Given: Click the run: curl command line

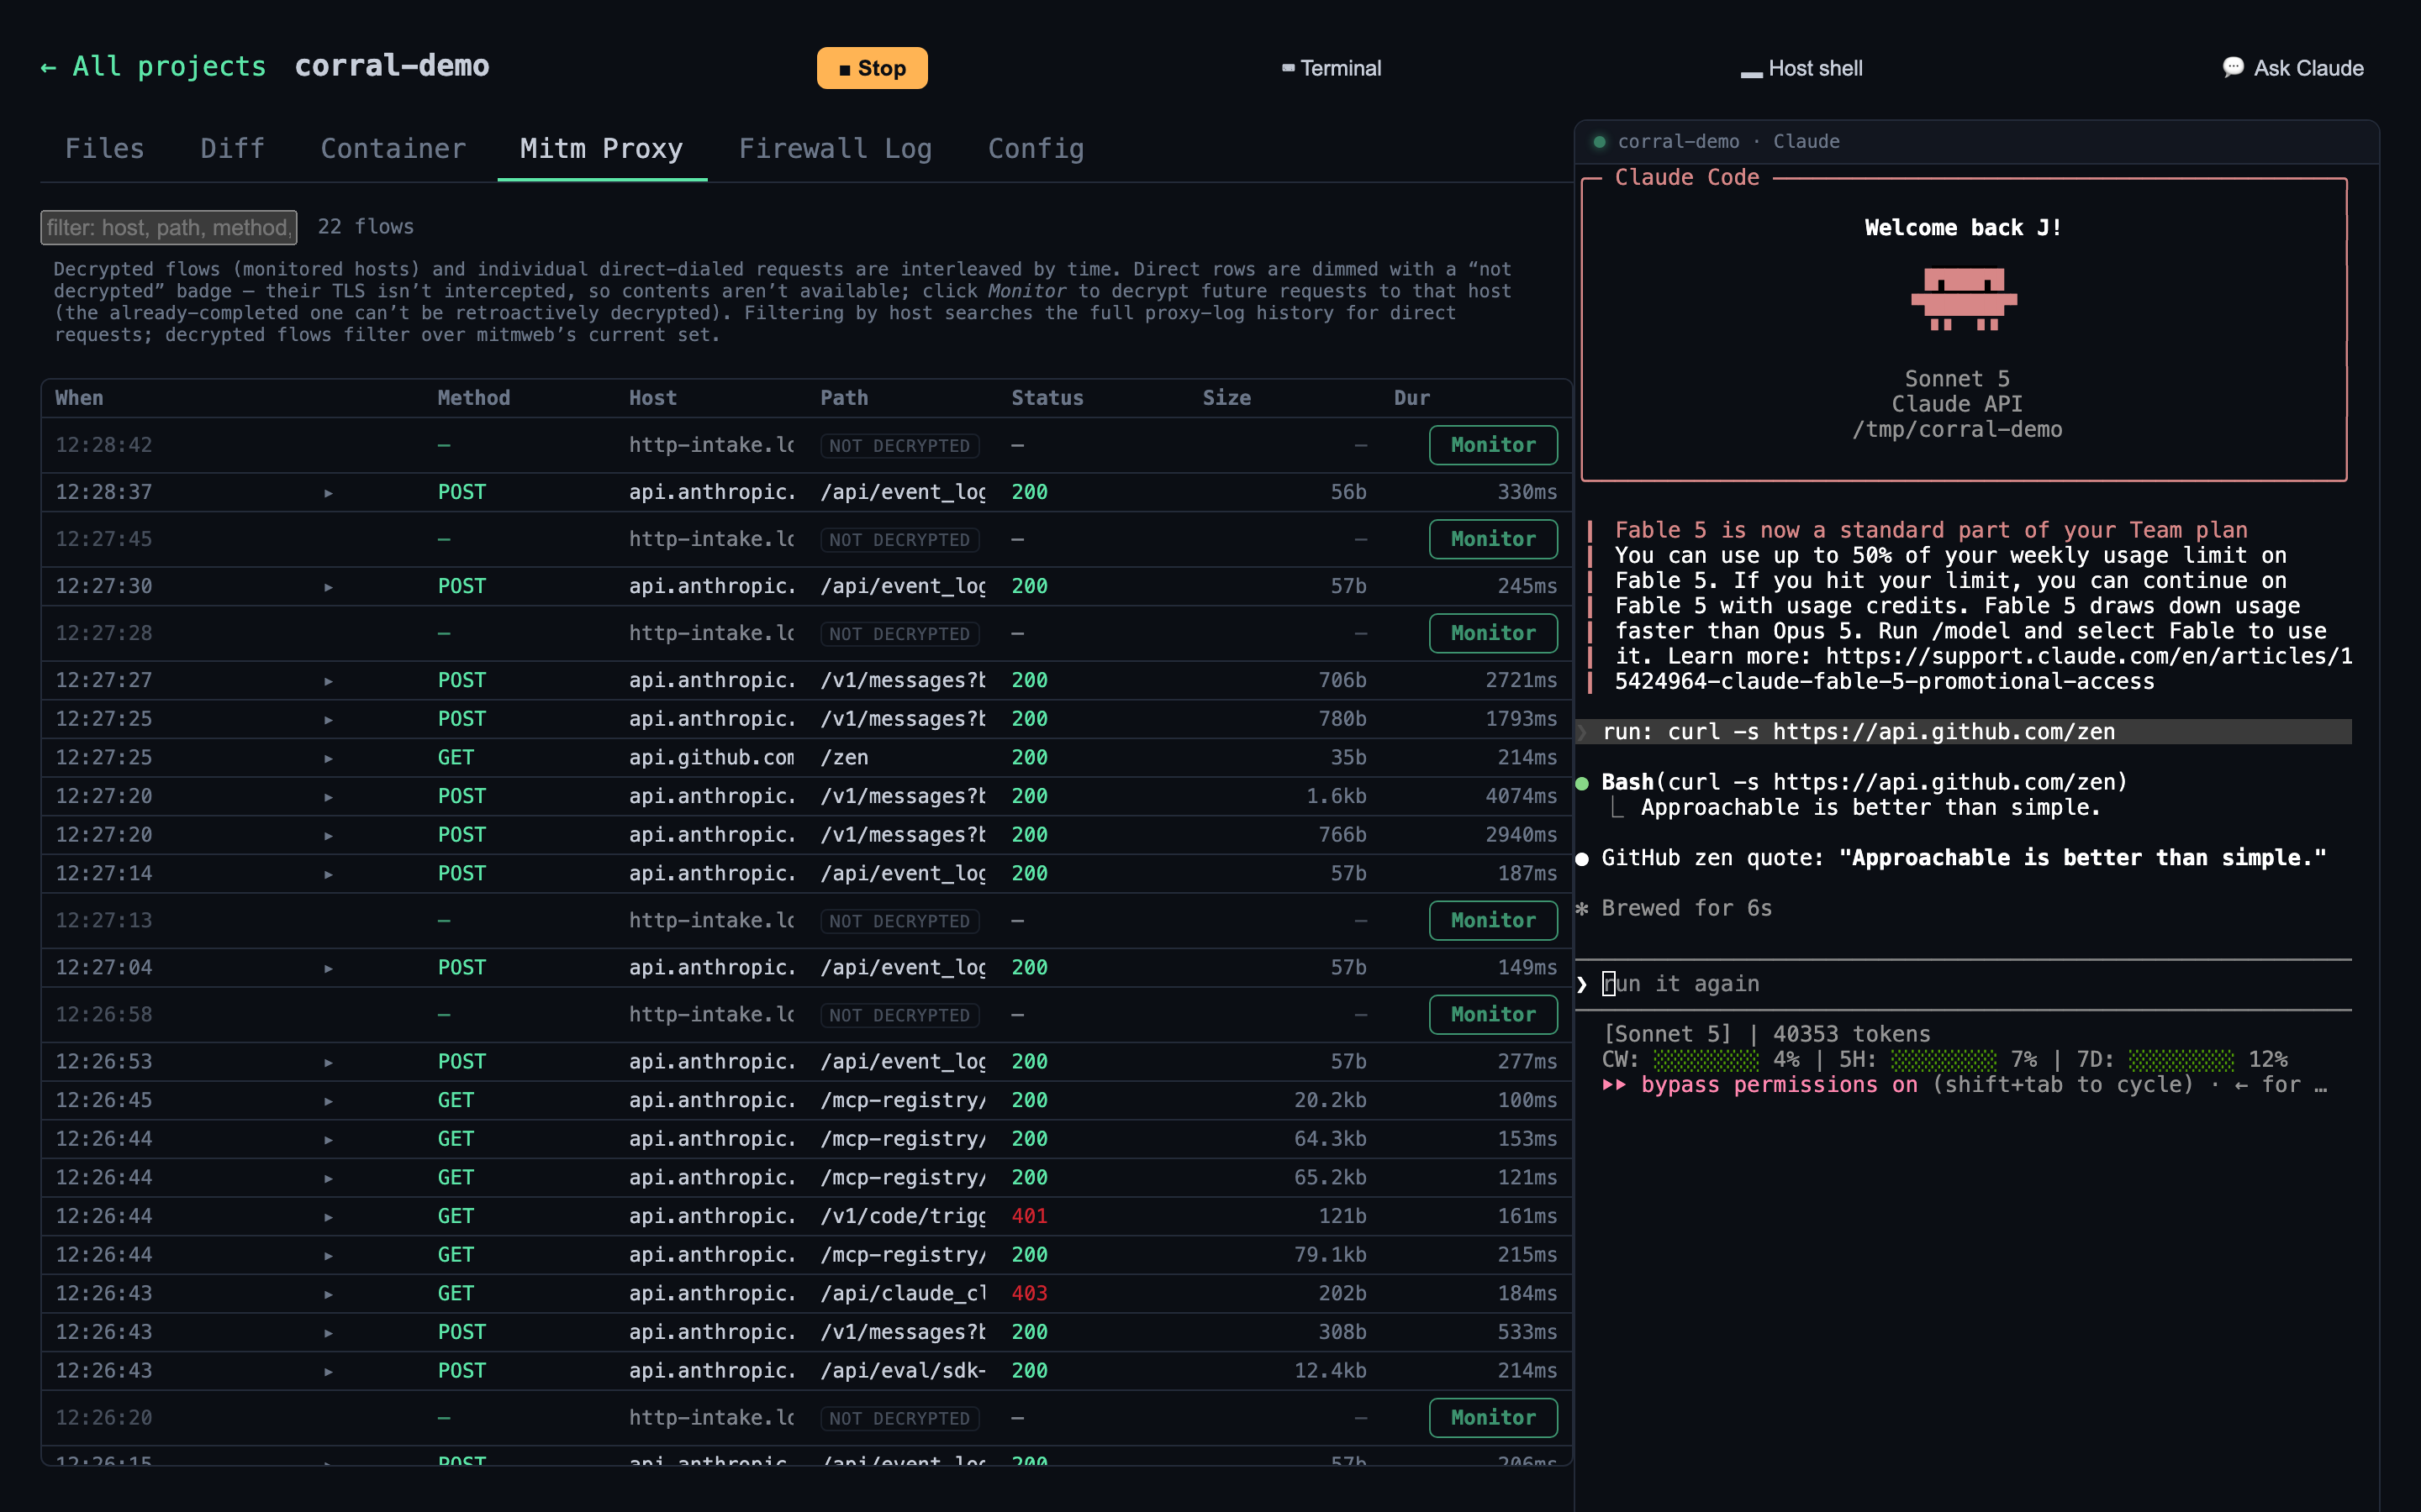Looking at the screenshot, I should (1963, 732).
